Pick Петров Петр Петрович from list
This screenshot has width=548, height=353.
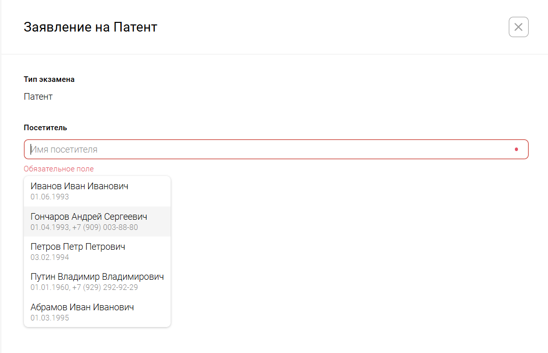pos(78,247)
